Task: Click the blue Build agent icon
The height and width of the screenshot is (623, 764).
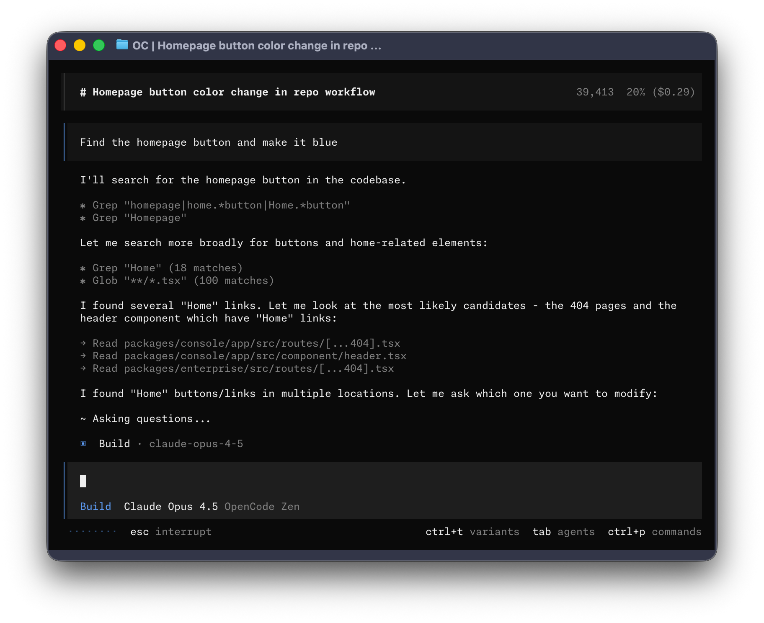Action: pyautogui.click(x=83, y=443)
